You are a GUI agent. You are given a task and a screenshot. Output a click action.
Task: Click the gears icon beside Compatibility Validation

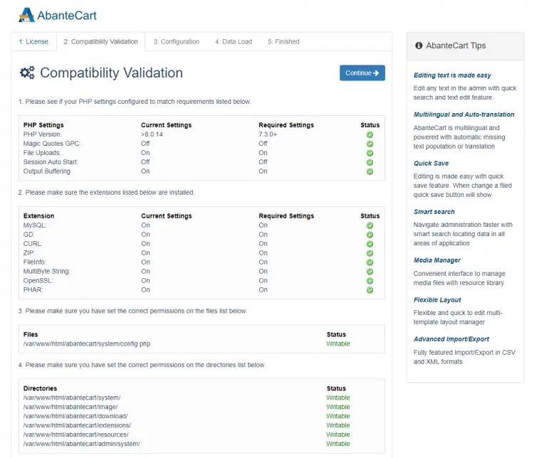click(27, 73)
